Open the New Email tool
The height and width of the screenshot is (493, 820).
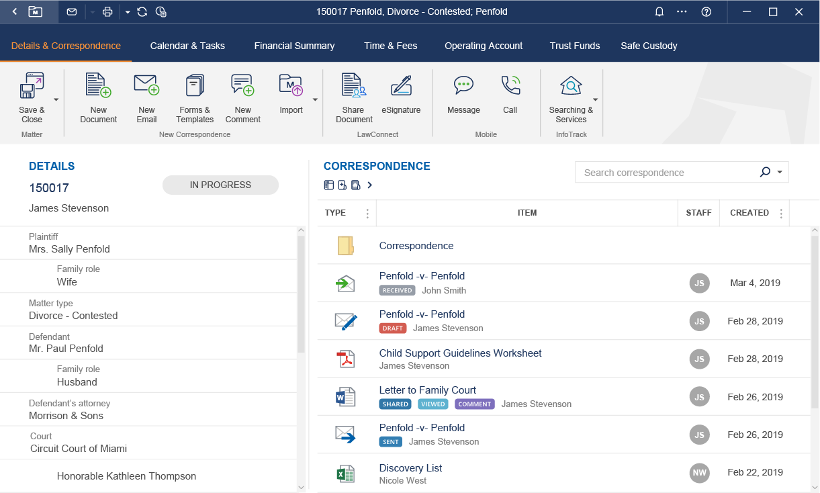coord(146,97)
